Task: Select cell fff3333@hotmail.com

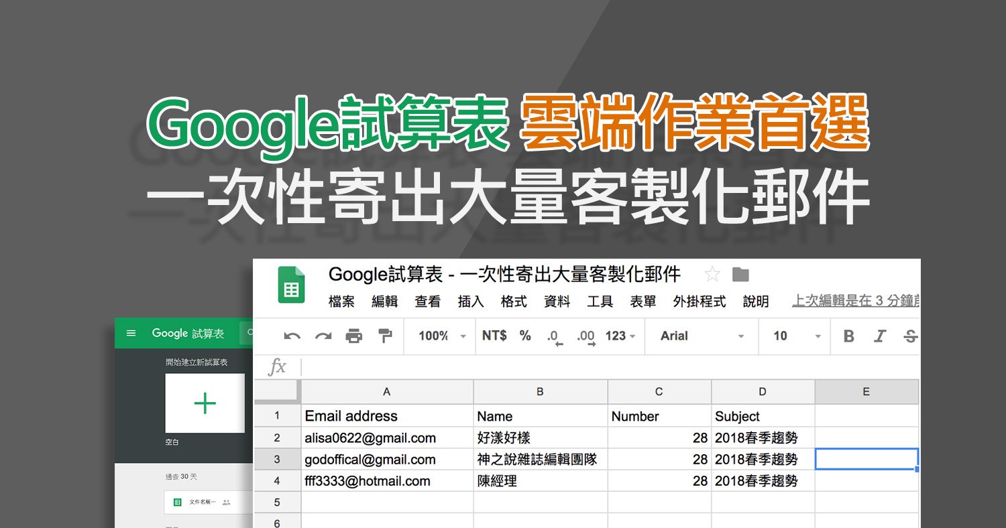Action: [387, 481]
